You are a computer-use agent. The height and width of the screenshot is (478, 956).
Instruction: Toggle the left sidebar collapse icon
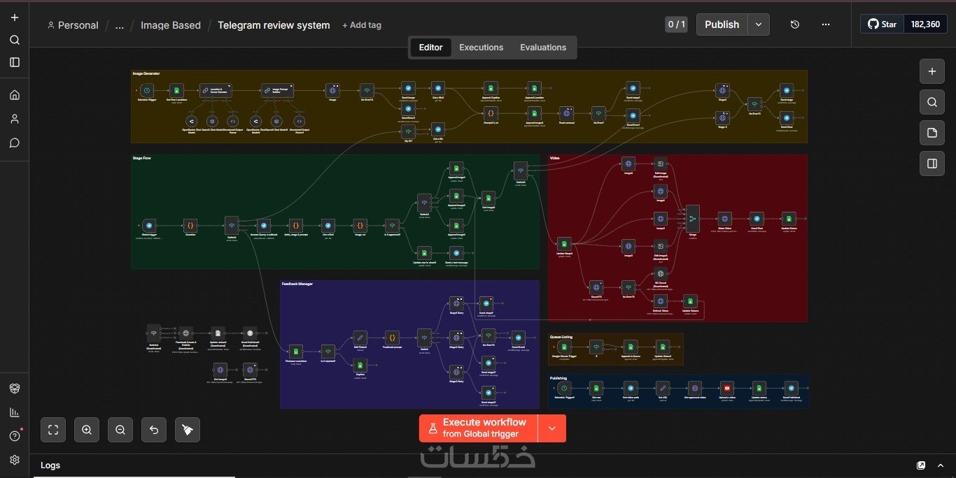[15, 62]
